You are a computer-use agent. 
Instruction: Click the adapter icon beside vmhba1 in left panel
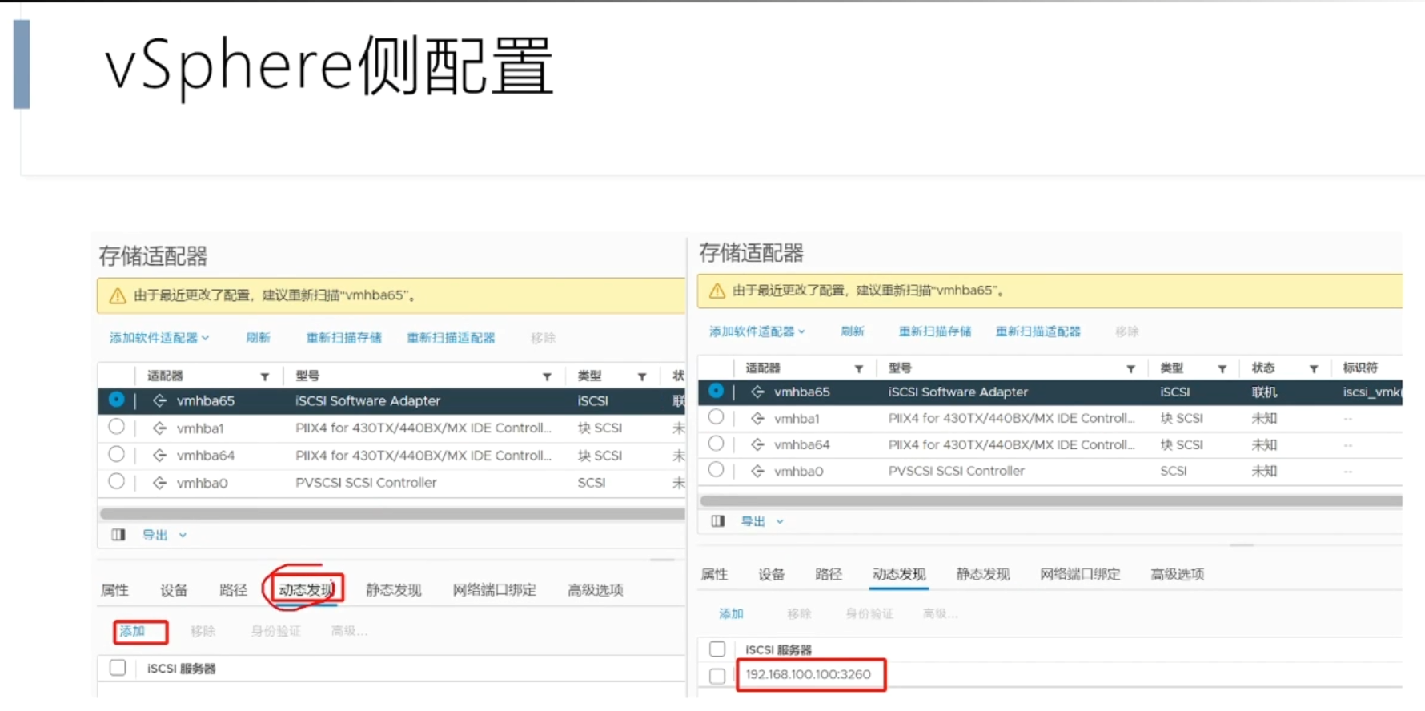(159, 428)
